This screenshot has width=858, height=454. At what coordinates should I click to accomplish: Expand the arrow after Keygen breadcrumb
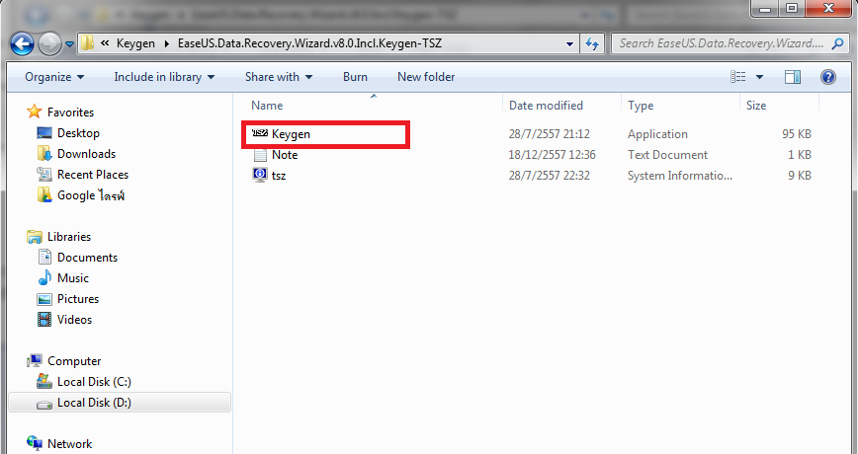tap(167, 43)
